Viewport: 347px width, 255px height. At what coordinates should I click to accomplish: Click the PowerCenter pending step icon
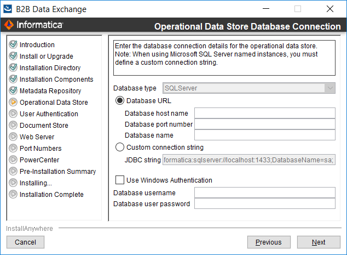[13, 160]
